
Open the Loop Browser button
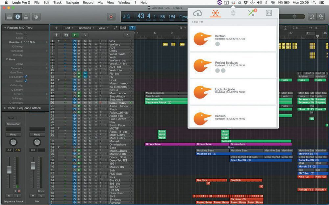(312, 17)
